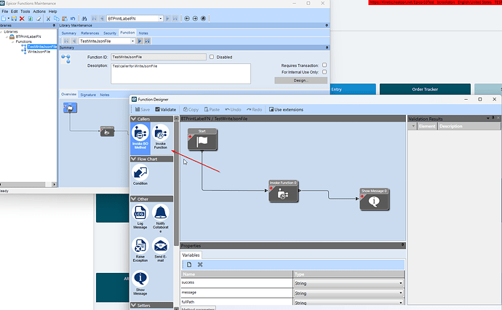Open the Actions menu

tap(39, 11)
